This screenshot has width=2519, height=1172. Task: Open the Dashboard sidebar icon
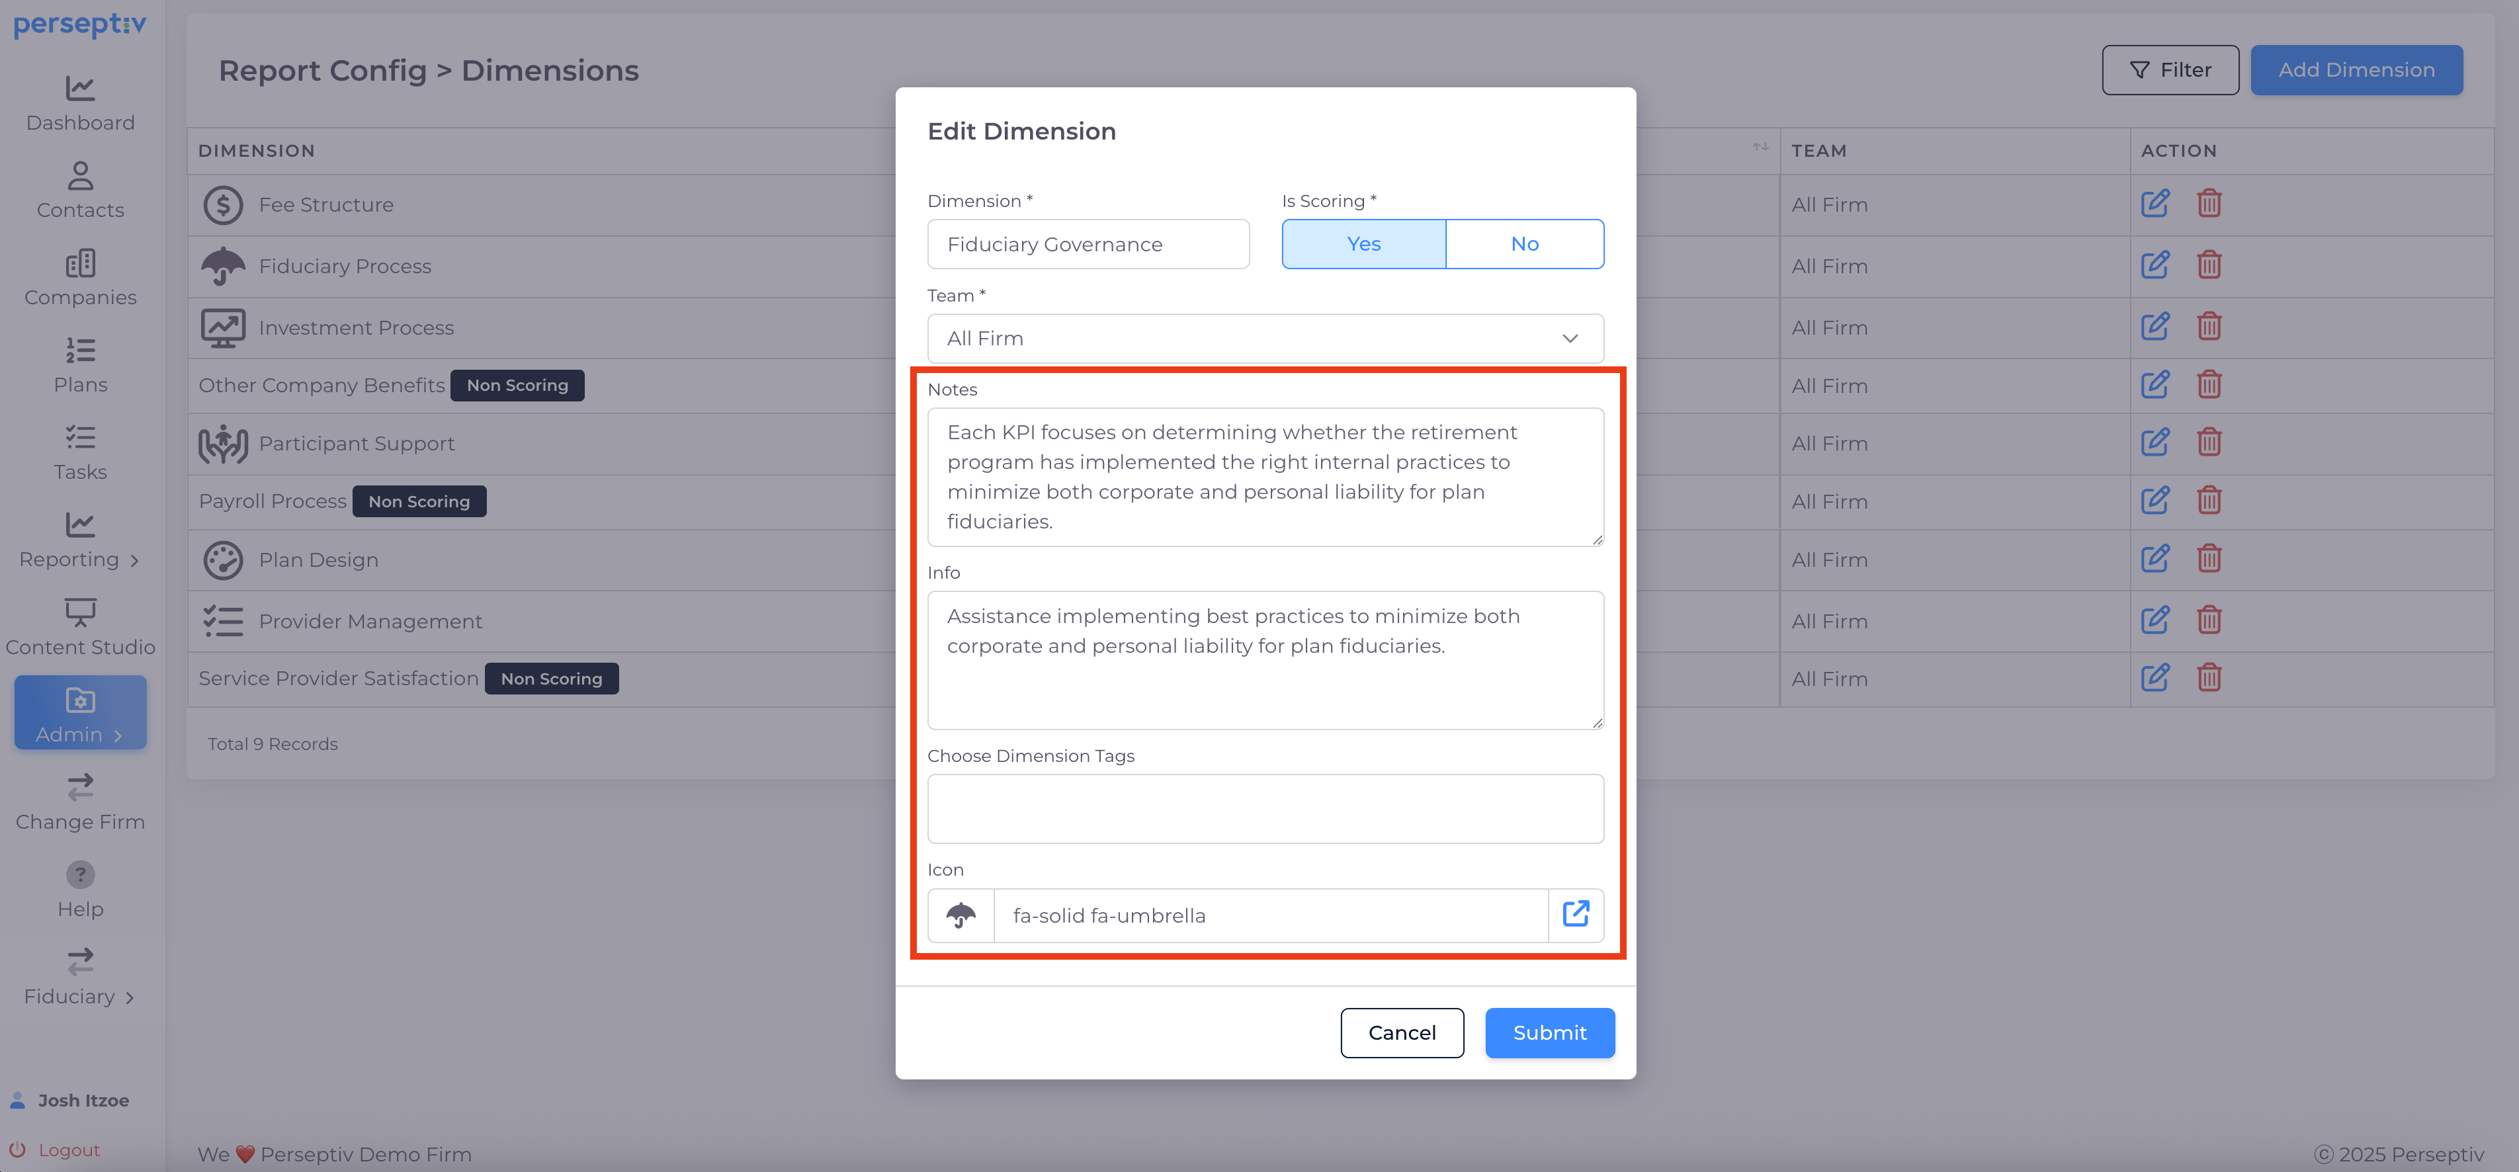pyautogui.click(x=80, y=89)
